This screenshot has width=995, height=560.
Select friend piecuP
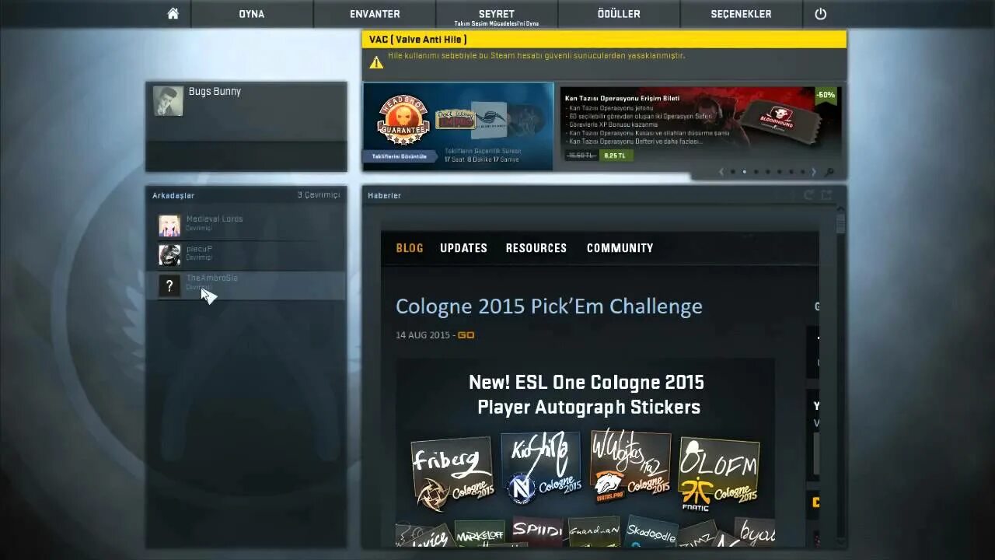coord(246,254)
